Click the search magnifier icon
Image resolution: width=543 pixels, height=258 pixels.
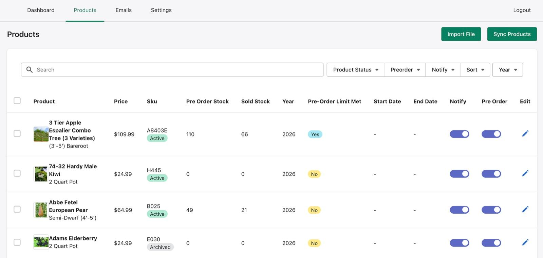pos(30,69)
